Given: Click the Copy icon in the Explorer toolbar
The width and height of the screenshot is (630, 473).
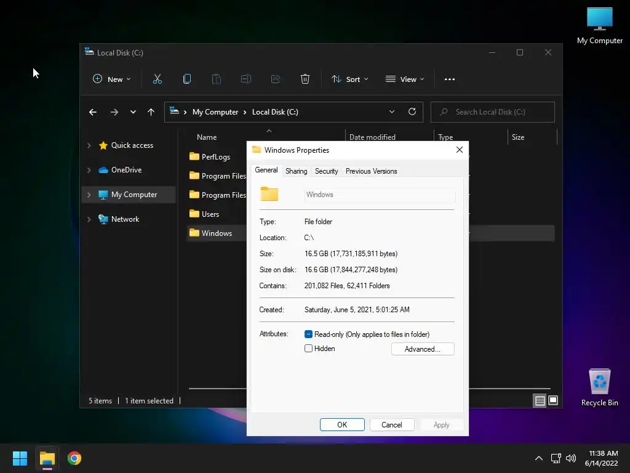Looking at the screenshot, I should 187,79.
